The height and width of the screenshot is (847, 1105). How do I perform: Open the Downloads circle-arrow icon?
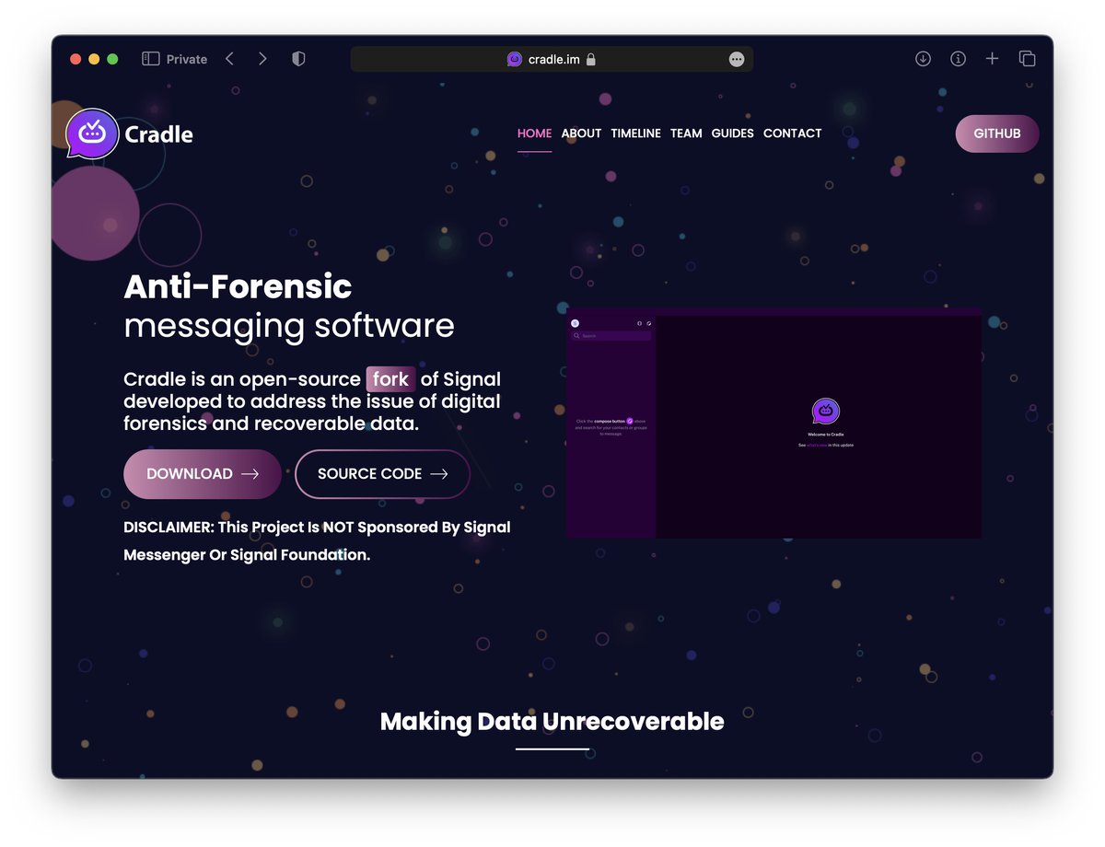click(923, 58)
